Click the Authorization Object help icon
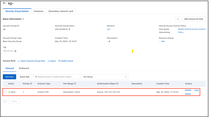Screen dimensions: 209x117 (x=117, y=84)
